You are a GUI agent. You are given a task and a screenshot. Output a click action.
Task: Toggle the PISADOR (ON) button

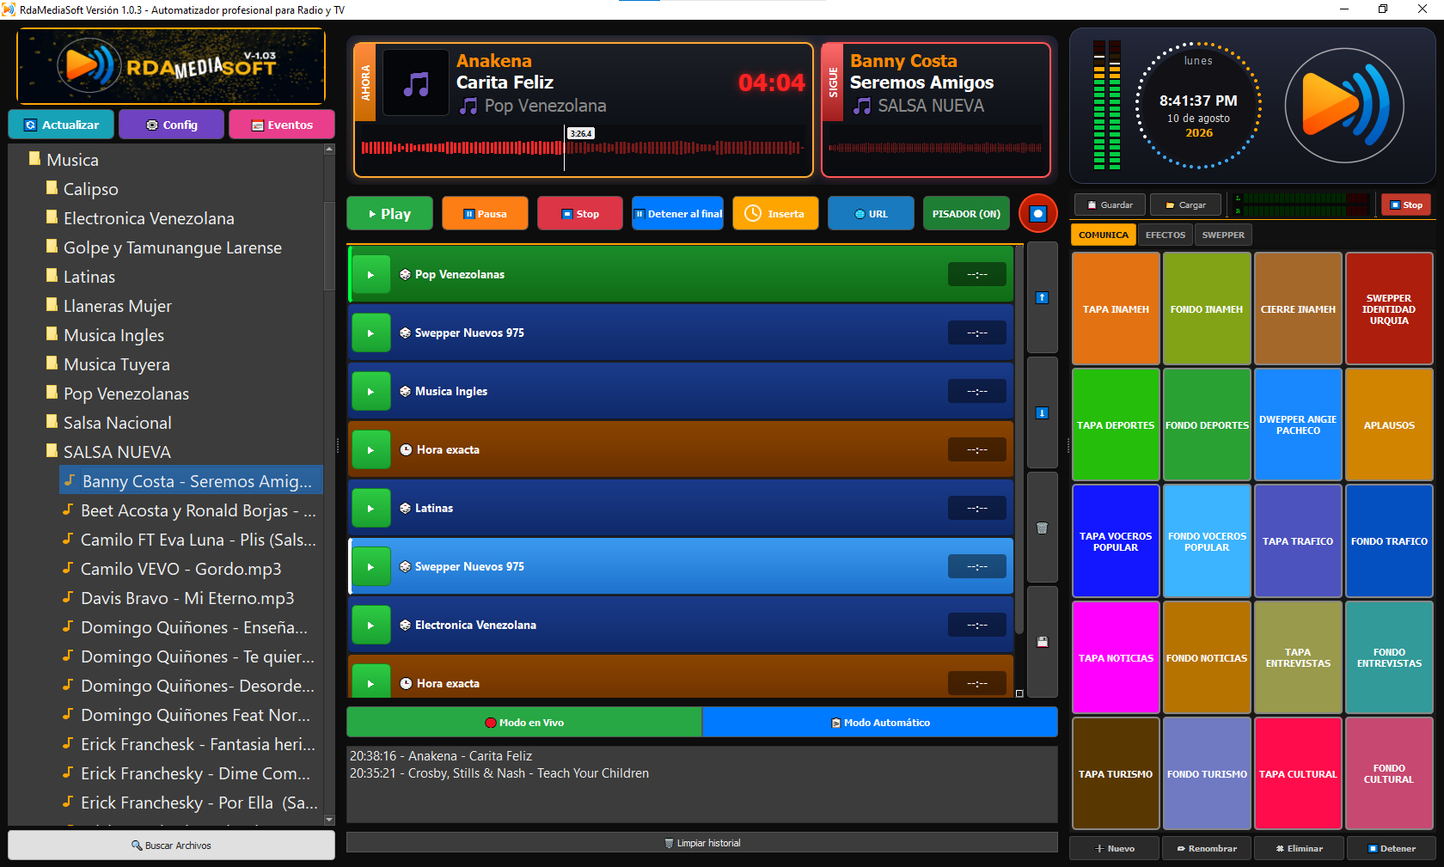tap(966, 214)
